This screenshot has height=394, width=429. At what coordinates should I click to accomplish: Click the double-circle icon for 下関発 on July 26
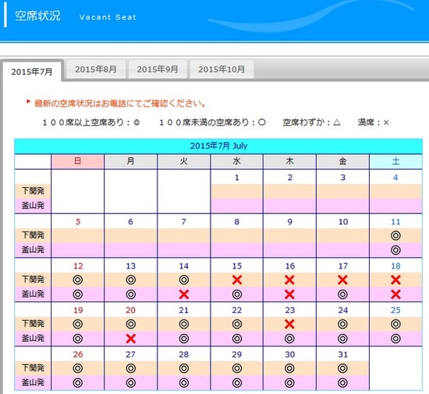point(78,368)
